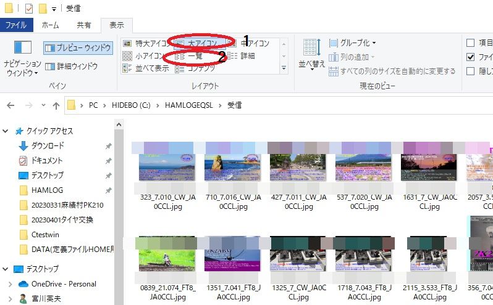Switch to the ホーム ribbon tab
Screen dimensions: 493x305
click(x=50, y=25)
